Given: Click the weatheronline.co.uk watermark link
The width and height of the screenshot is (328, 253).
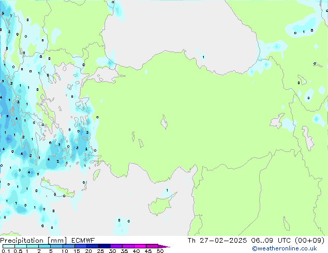Looking at the screenshot, I should 292,249.
